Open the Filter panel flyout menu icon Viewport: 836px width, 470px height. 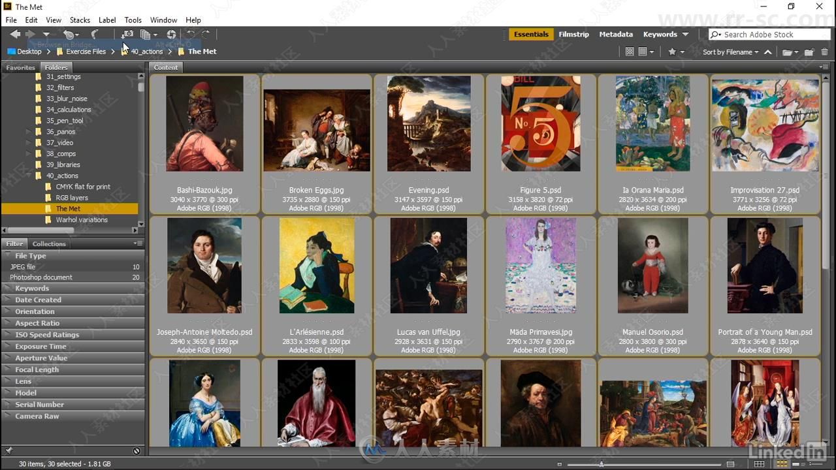[138, 243]
